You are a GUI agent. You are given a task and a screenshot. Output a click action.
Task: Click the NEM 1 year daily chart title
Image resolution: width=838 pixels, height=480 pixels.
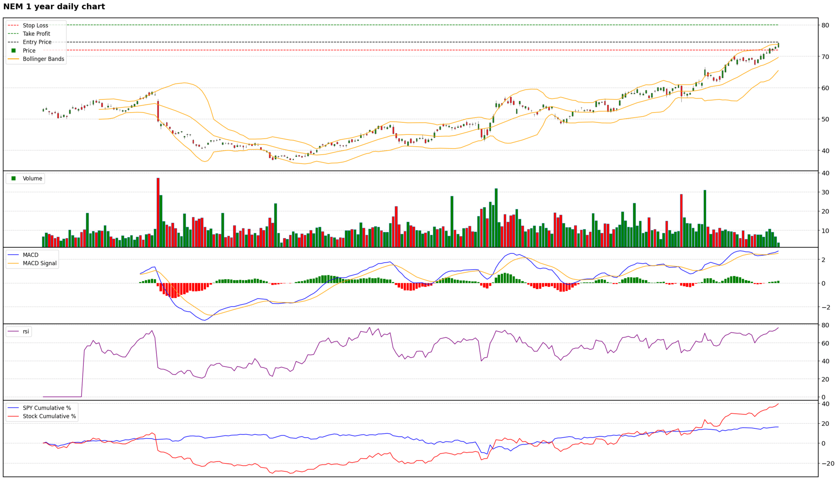click(x=54, y=7)
